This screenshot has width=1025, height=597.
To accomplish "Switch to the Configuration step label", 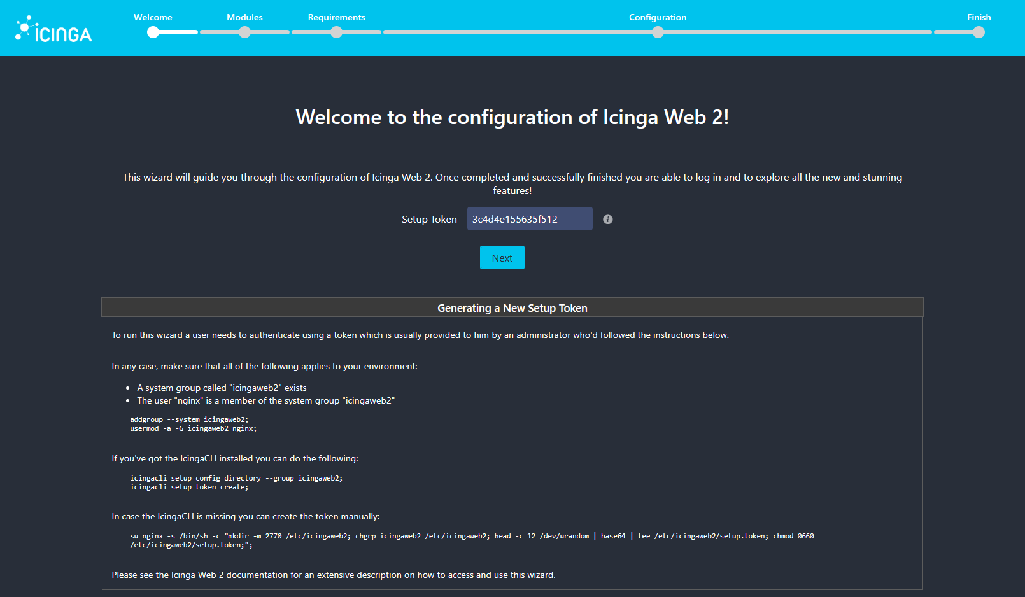I will (658, 17).
